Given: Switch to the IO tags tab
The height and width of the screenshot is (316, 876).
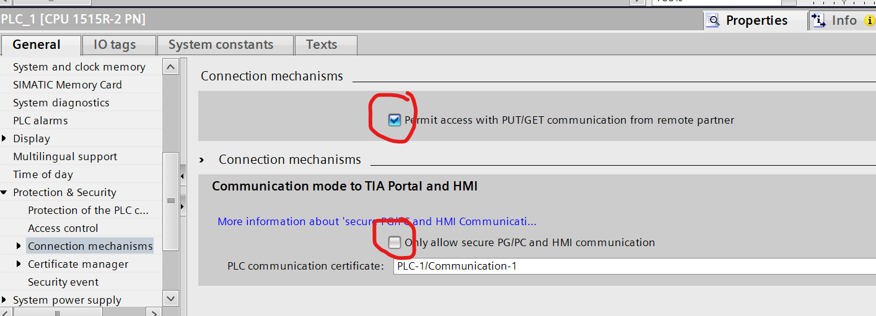Looking at the screenshot, I should pyautogui.click(x=115, y=45).
